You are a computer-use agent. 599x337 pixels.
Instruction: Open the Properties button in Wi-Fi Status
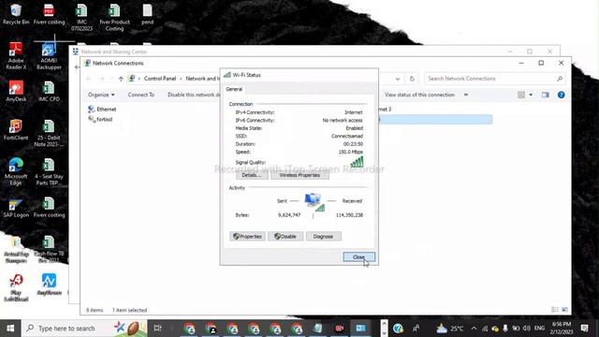click(x=247, y=237)
